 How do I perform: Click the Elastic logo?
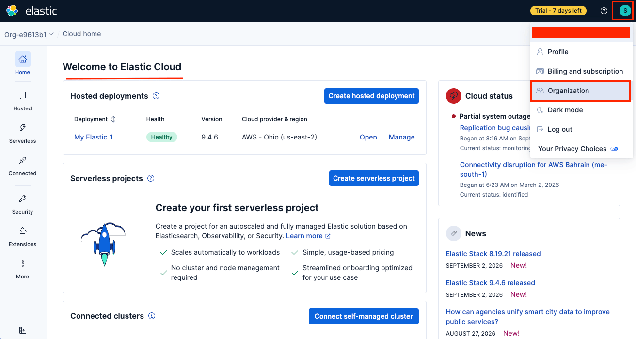coord(32,11)
